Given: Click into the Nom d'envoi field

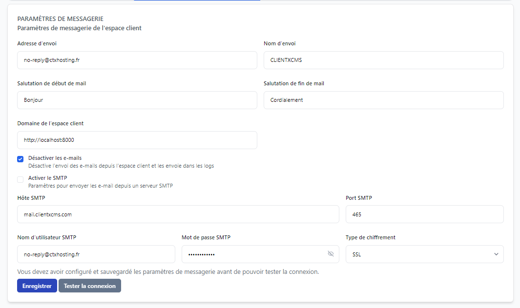Looking at the screenshot, I should coord(383,60).
